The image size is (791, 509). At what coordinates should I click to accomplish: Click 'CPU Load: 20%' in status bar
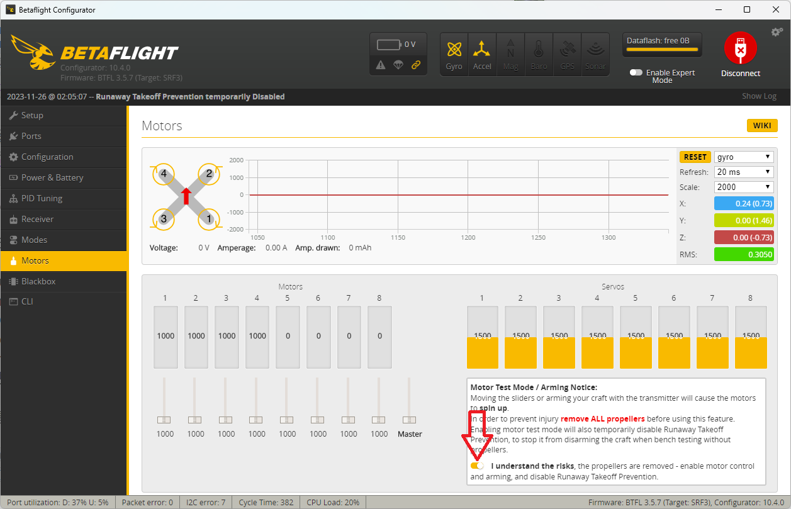(x=334, y=502)
